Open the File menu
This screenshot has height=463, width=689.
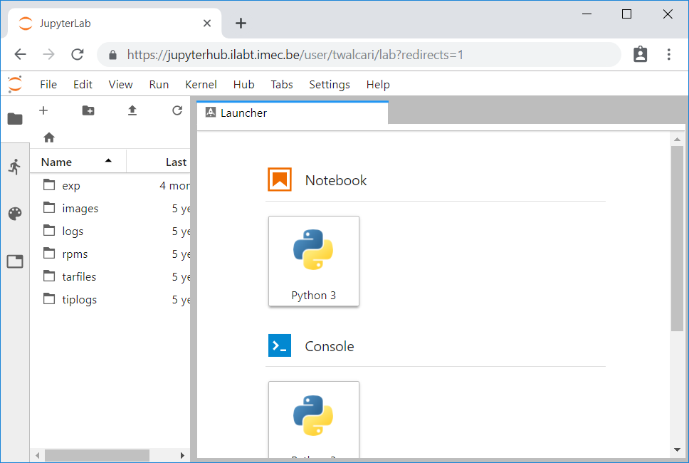(x=48, y=85)
